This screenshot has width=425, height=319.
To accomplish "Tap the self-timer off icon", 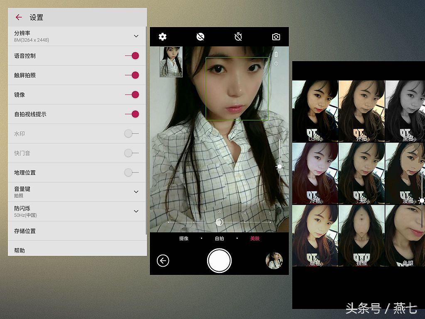I will (238, 37).
